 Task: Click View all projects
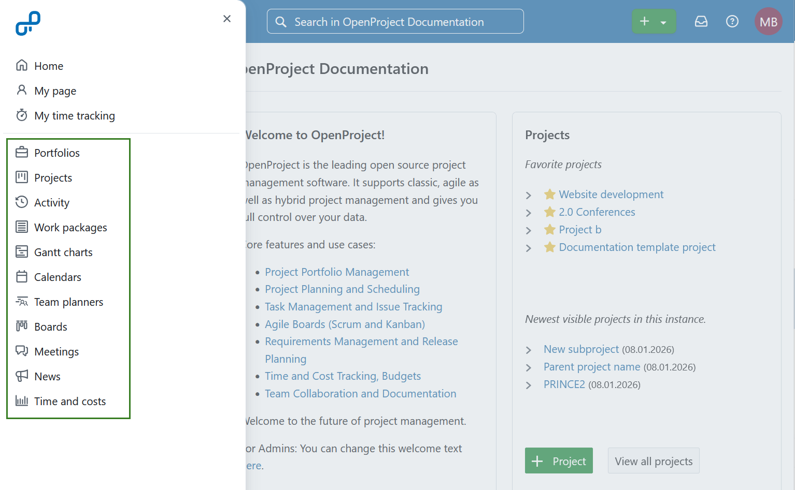(x=654, y=461)
